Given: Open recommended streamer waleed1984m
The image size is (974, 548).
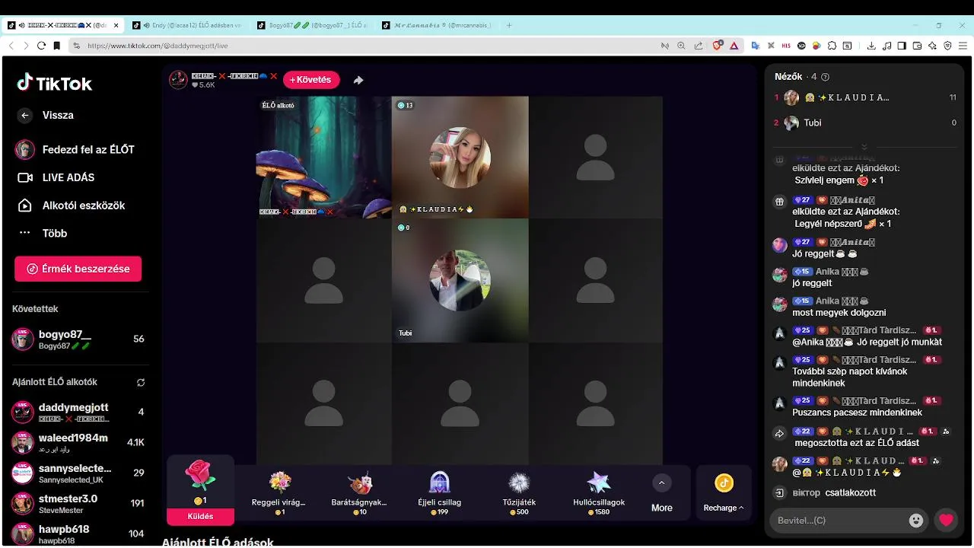Looking at the screenshot, I should pos(79,443).
